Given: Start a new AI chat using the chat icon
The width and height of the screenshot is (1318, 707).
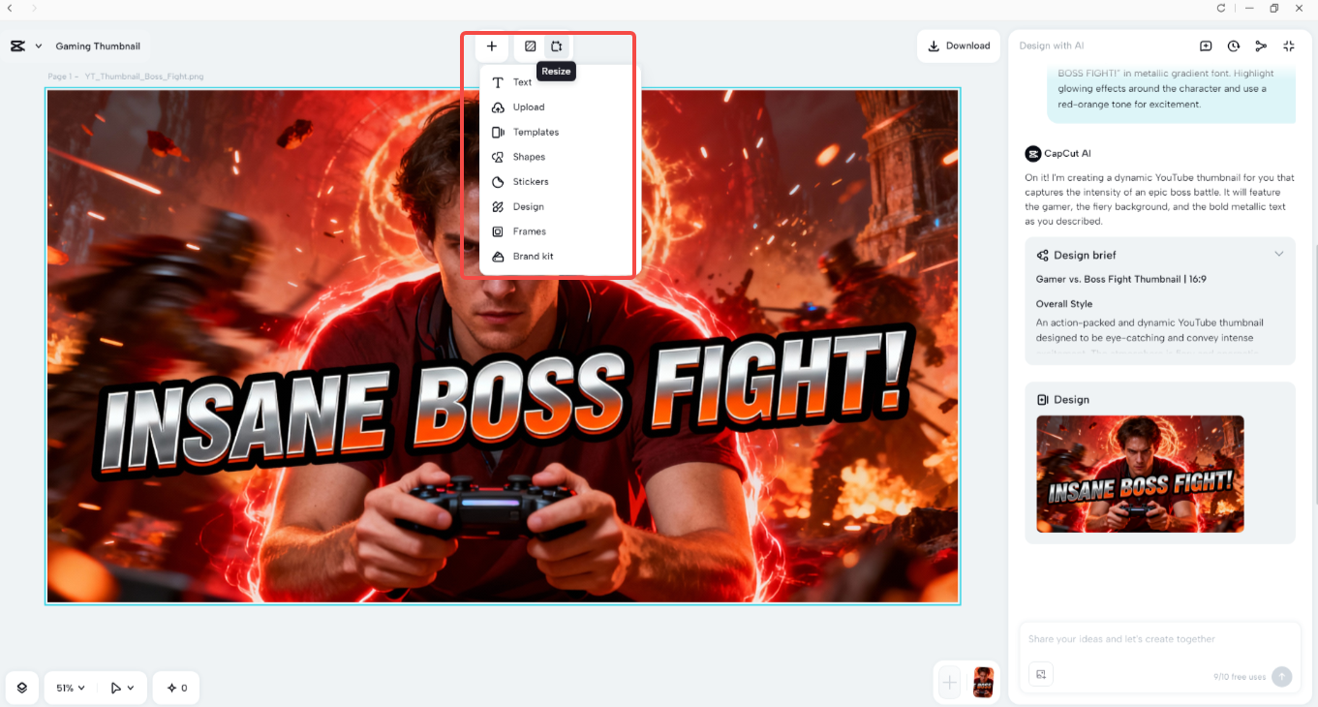Looking at the screenshot, I should 1206,46.
